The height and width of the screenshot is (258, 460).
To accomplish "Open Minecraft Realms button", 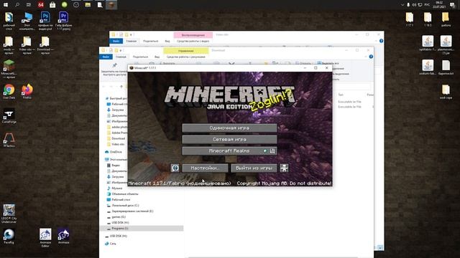I will coord(229,151).
